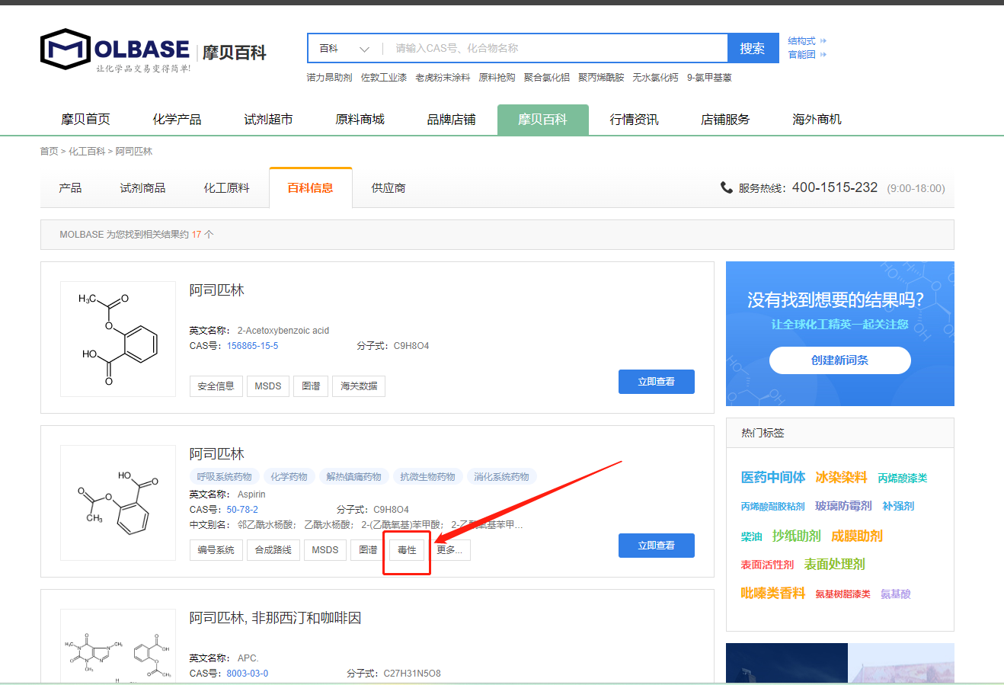Viewport: 1004px width, 685px height.
Task: Click 毒性 button for Aspirin
Action: tap(407, 550)
